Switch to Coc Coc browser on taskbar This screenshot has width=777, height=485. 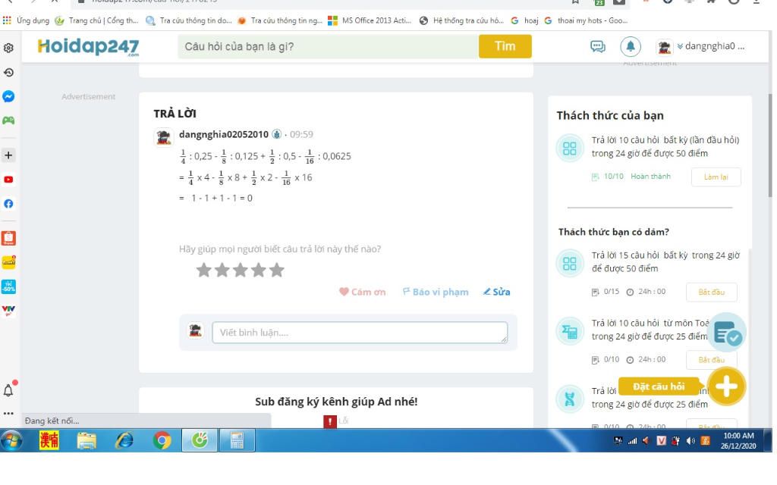coord(200,440)
